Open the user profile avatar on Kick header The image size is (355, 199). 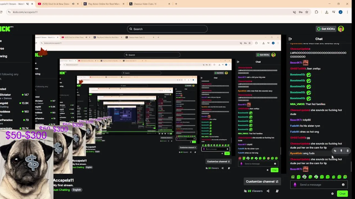341,29
